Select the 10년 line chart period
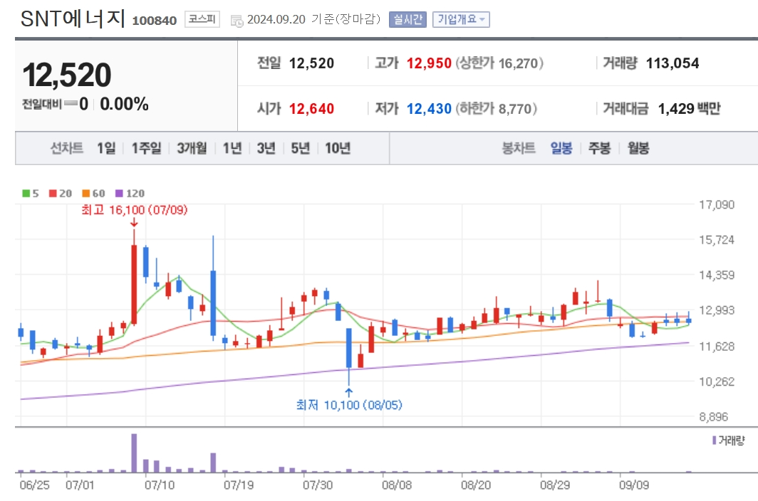 click(x=338, y=148)
